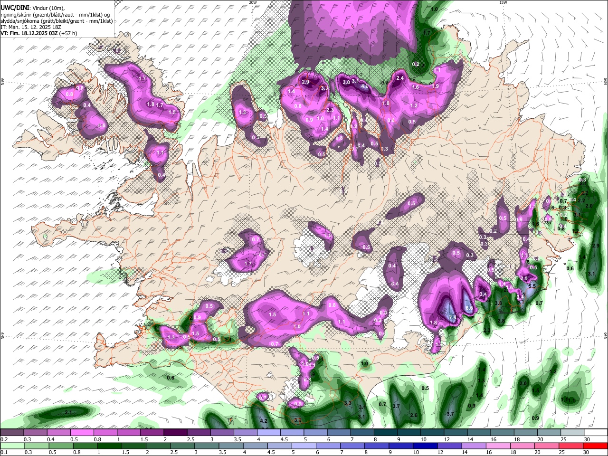The height and width of the screenshot is (456, 608).
Task: Click the 2.1 value off the southwest coast
Action: pyautogui.click(x=68, y=412)
